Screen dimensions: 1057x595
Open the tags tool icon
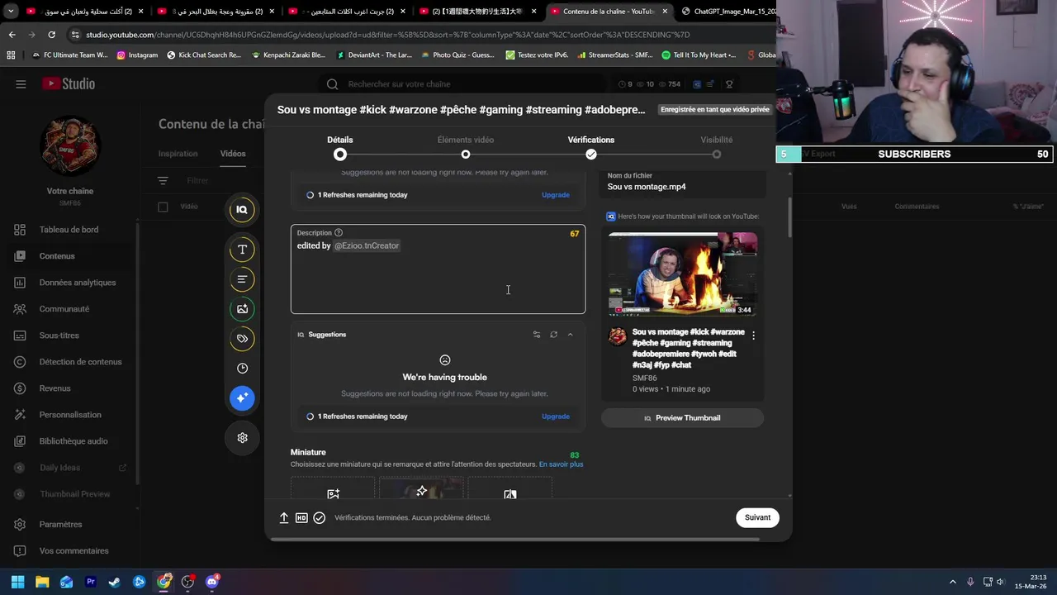[x=242, y=339]
